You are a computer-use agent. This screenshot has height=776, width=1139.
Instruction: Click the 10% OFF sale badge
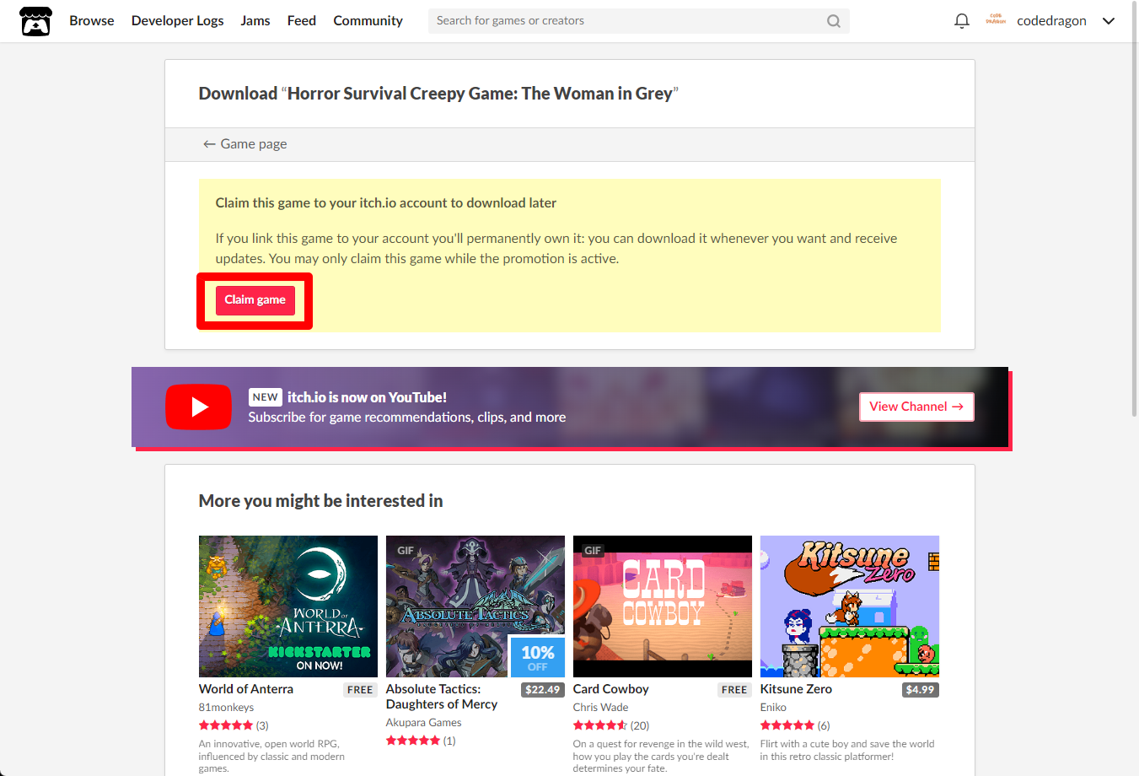pyautogui.click(x=537, y=657)
